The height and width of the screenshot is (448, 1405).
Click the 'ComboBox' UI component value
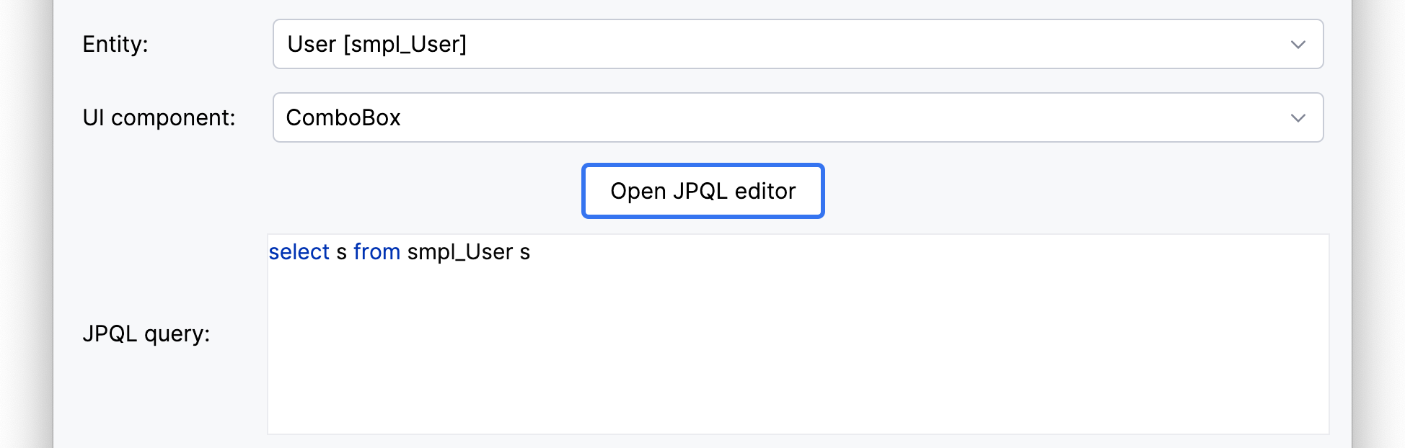click(x=343, y=118)
